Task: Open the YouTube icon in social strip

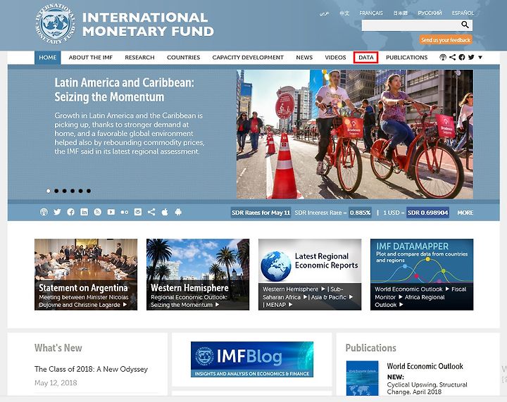Action: pyautogui.click(x=111, y=212)
